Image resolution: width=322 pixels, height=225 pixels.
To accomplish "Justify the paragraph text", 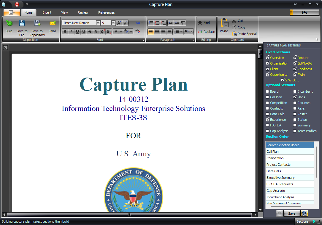I will tap(169, 32).
